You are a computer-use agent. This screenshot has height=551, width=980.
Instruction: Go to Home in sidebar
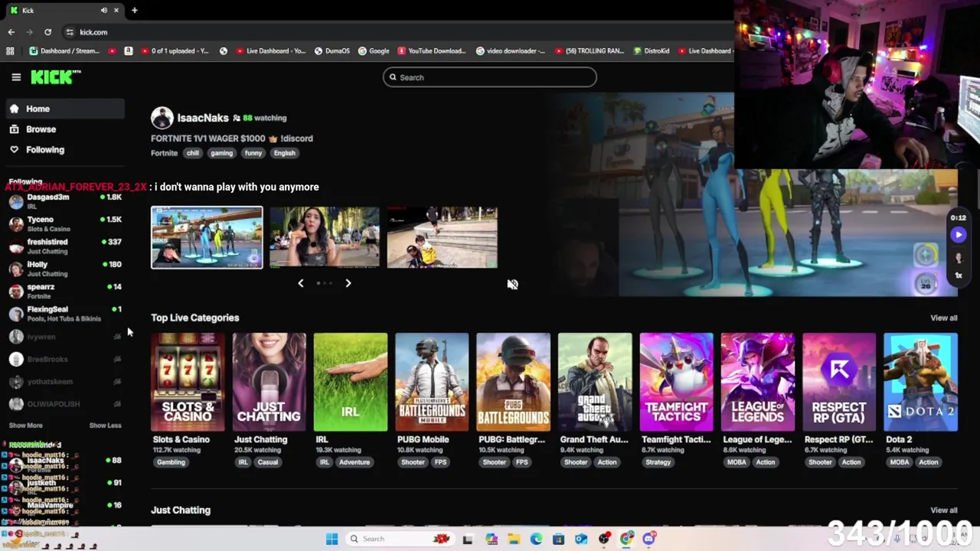pyautogui.click(x=65, y=109)
